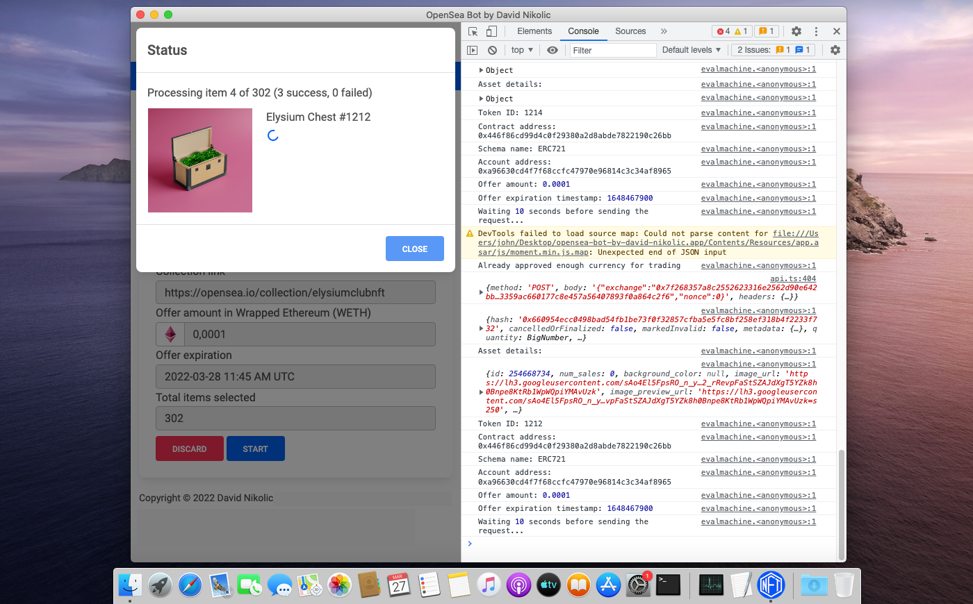
Task: Click the Token ID: 1214 console line
Action: [x=510, y=112]
